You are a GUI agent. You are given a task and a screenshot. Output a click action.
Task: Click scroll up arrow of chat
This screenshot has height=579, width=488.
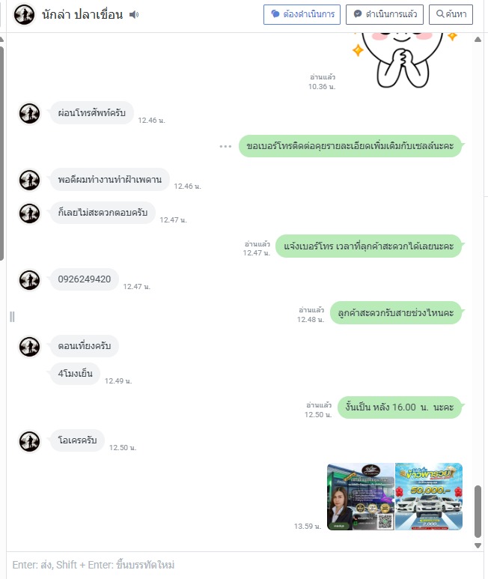478,40
